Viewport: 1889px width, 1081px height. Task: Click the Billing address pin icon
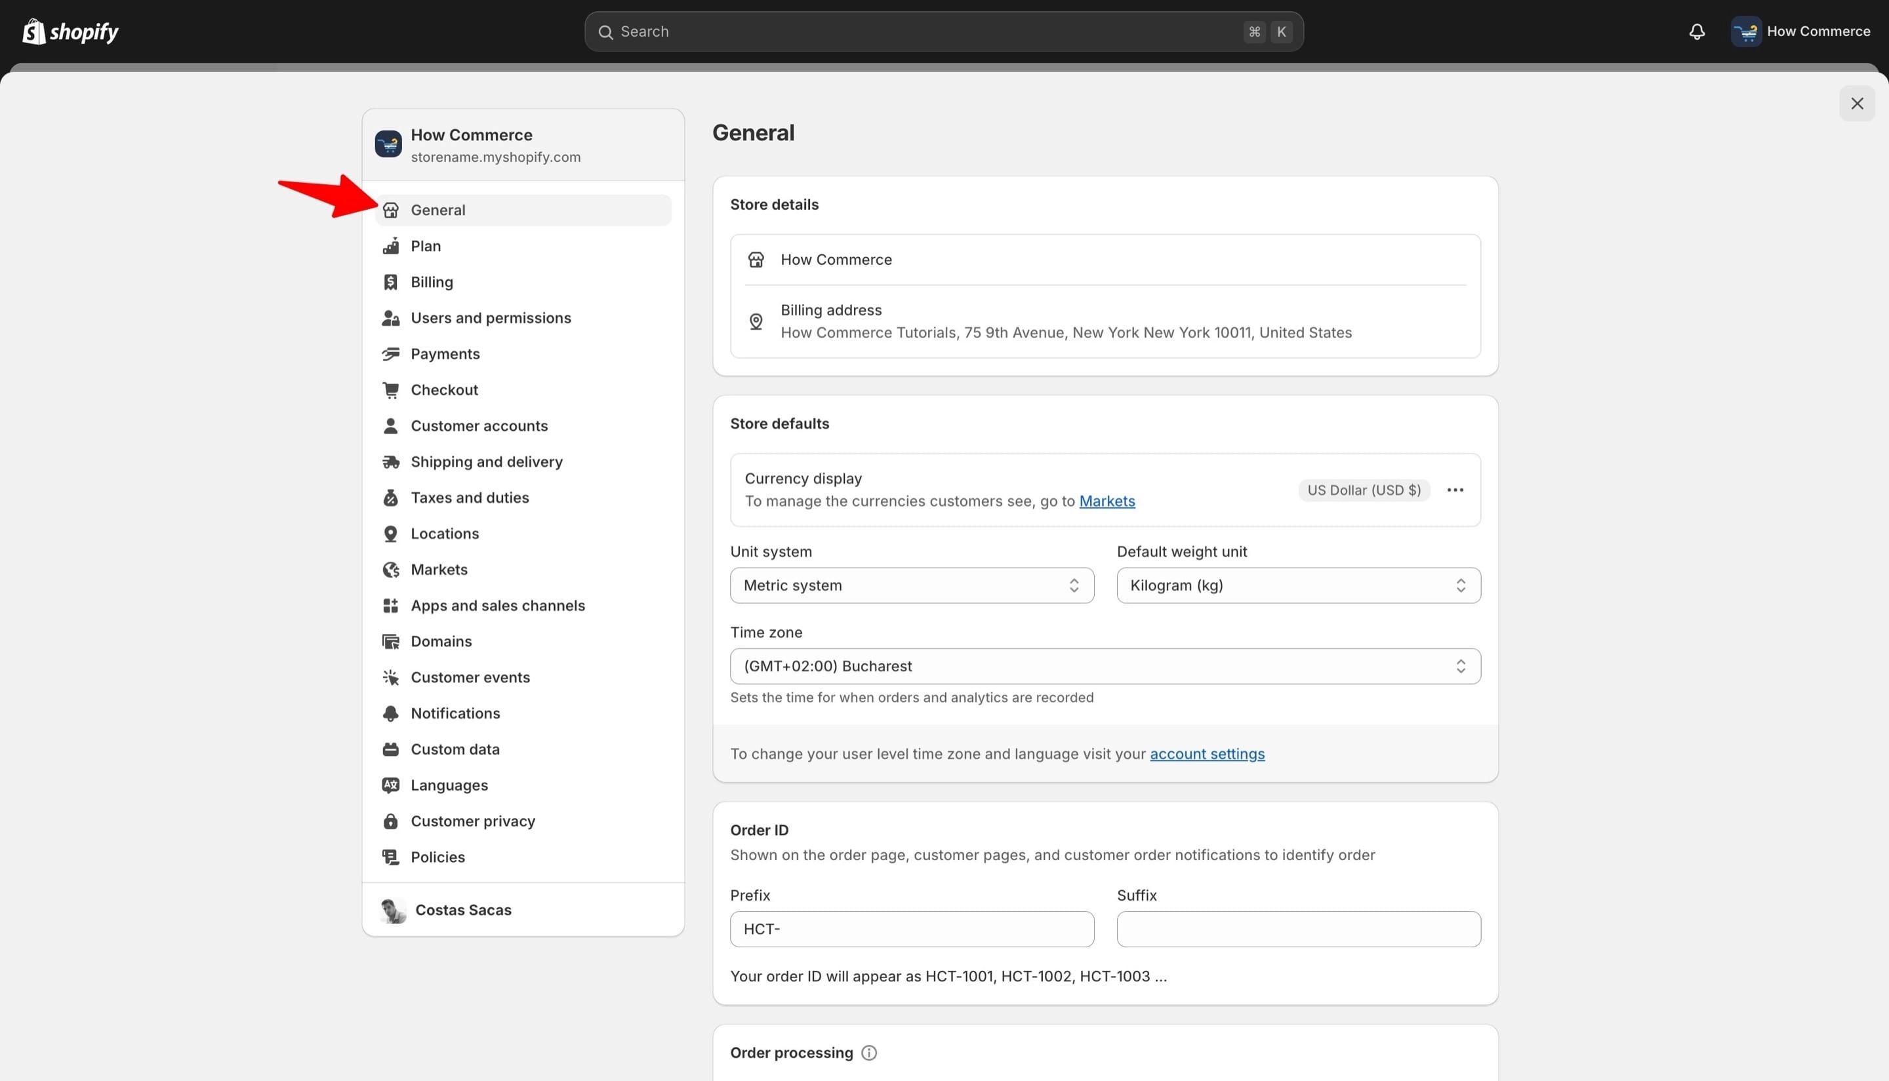click(756, 321)
